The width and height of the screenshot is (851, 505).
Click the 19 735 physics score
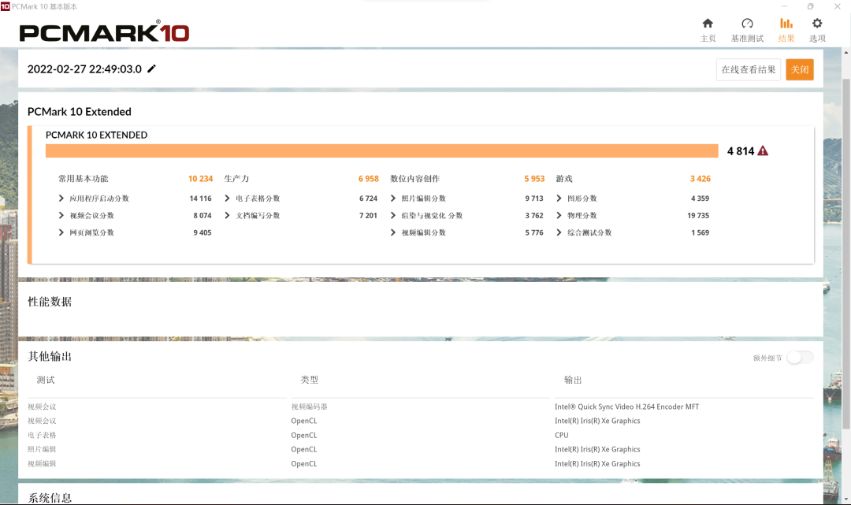click(698, 215)
